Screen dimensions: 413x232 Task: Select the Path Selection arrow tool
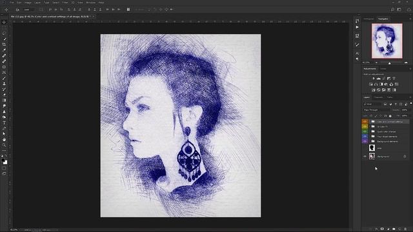[4, 133]
